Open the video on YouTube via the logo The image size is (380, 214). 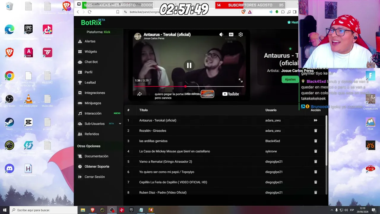[230, 94]
